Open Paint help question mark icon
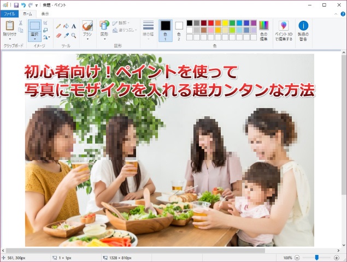Screen dimensions: 347x262 click(343, 14)
